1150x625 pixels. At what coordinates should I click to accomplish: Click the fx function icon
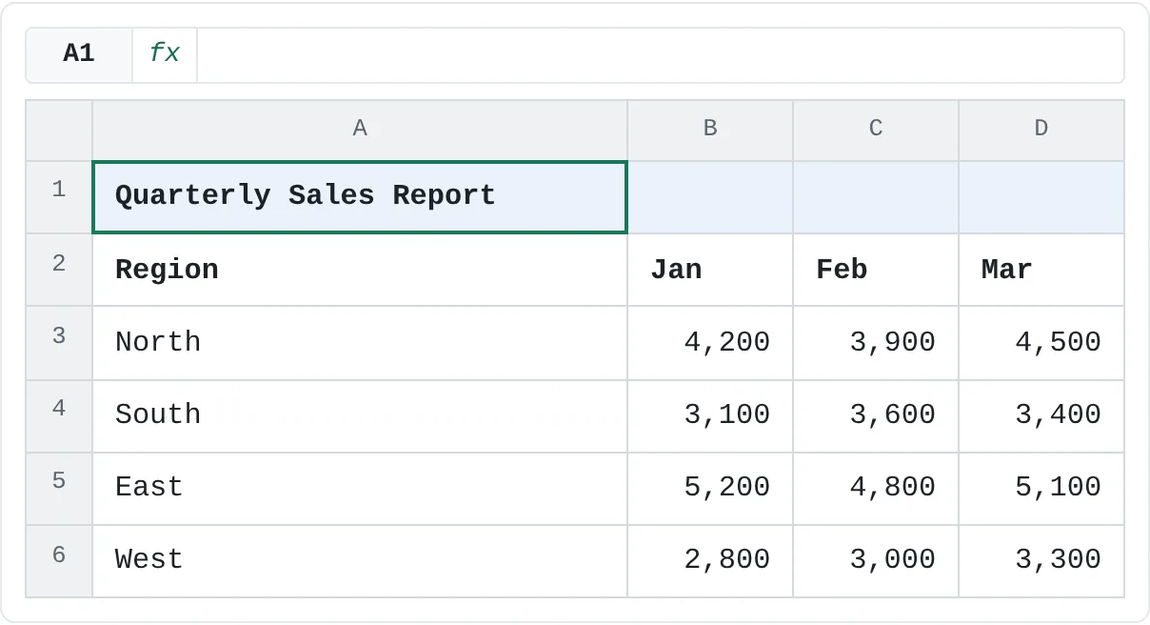[x=165, y=54]
